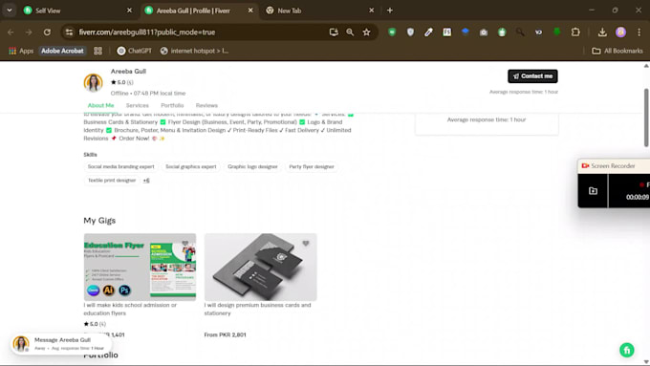Click Social media branding expert skill tag

tap(120, 166)
